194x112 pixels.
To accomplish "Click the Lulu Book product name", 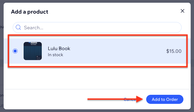I will click(59, 49).
